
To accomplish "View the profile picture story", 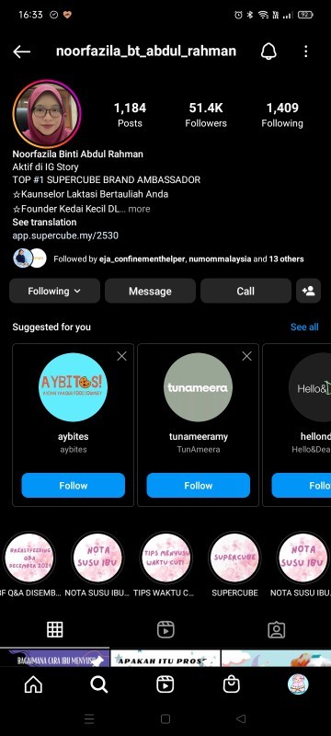I will click(47, 113).
